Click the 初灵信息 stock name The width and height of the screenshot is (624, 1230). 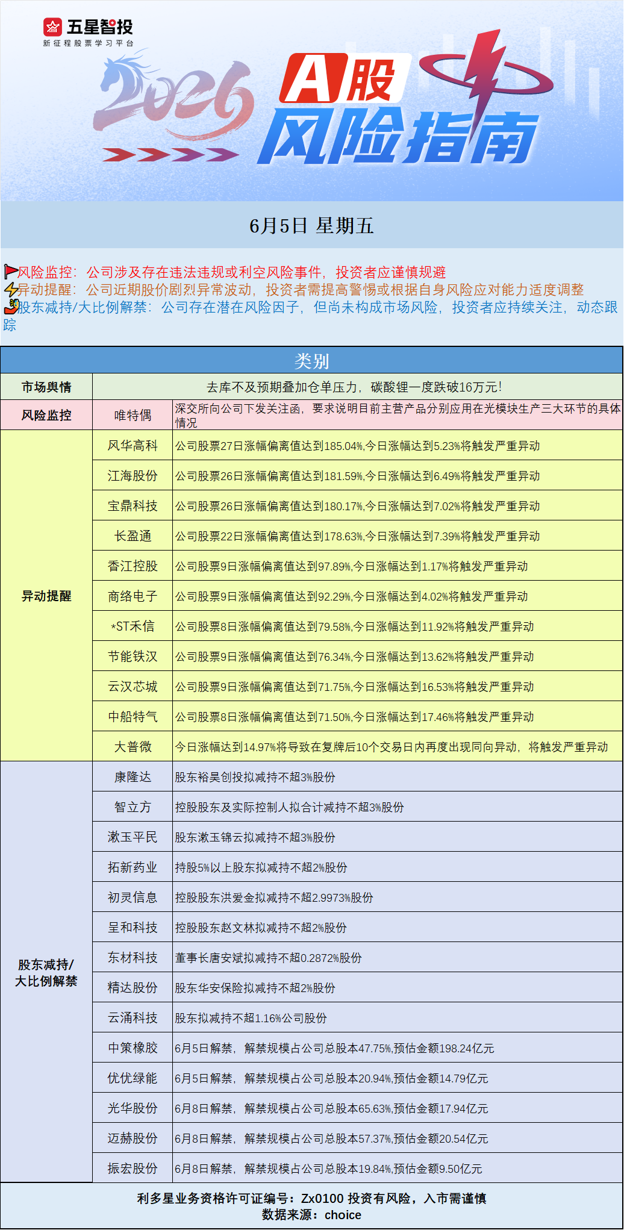tap(133, 897)
